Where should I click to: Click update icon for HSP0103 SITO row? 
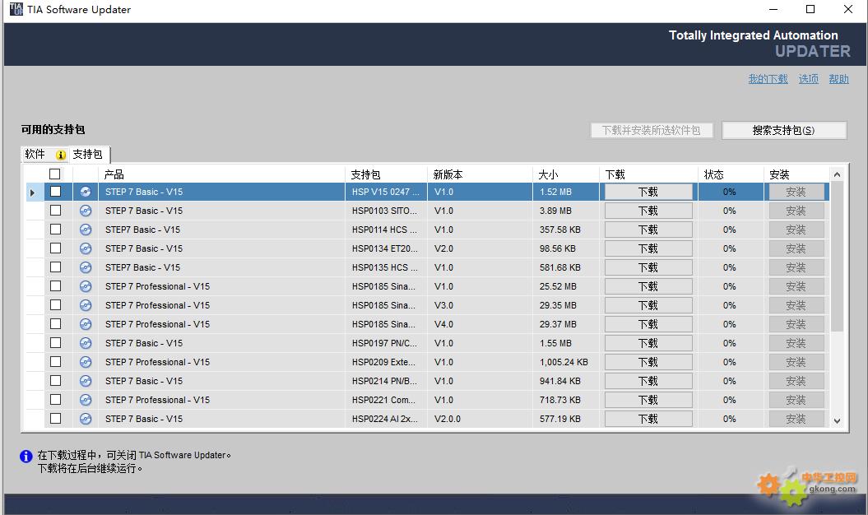click(86, 211)
